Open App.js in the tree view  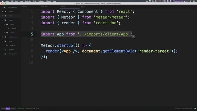(14, 29)
